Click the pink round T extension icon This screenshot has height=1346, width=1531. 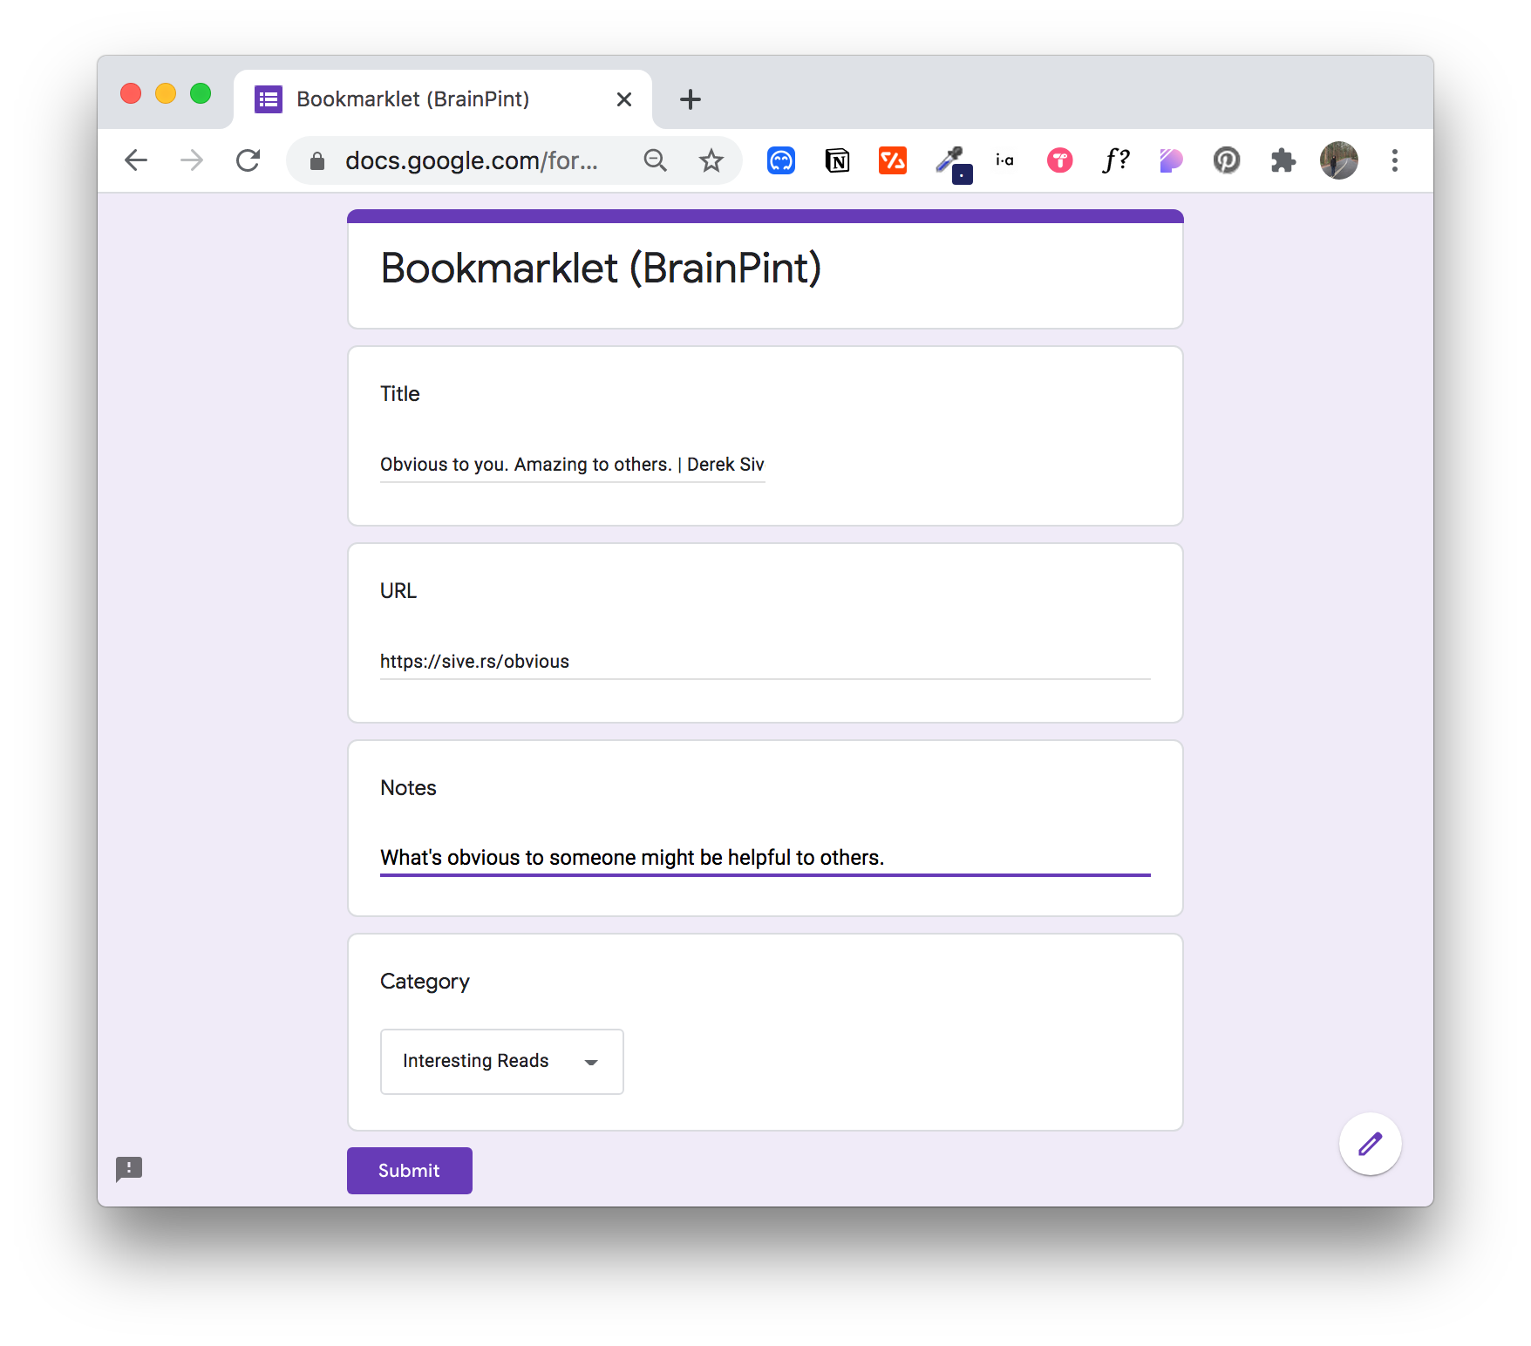tap(1060, 160)
